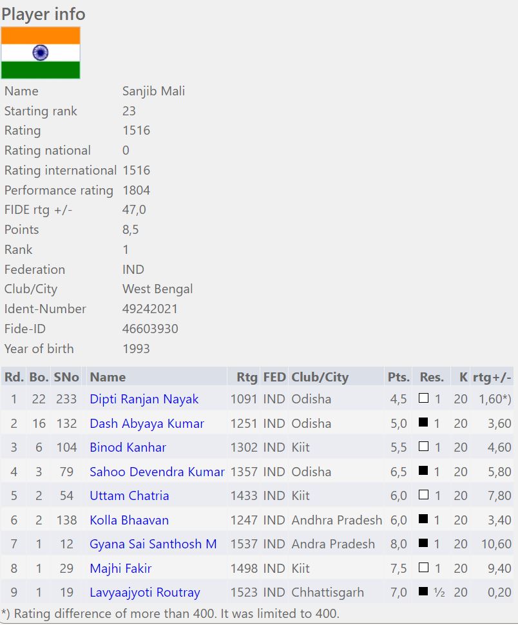The width and height of the screenshot is (518, 625).
Task: Open Gyana Sai Santhosh M link
Action: (153, 544)
